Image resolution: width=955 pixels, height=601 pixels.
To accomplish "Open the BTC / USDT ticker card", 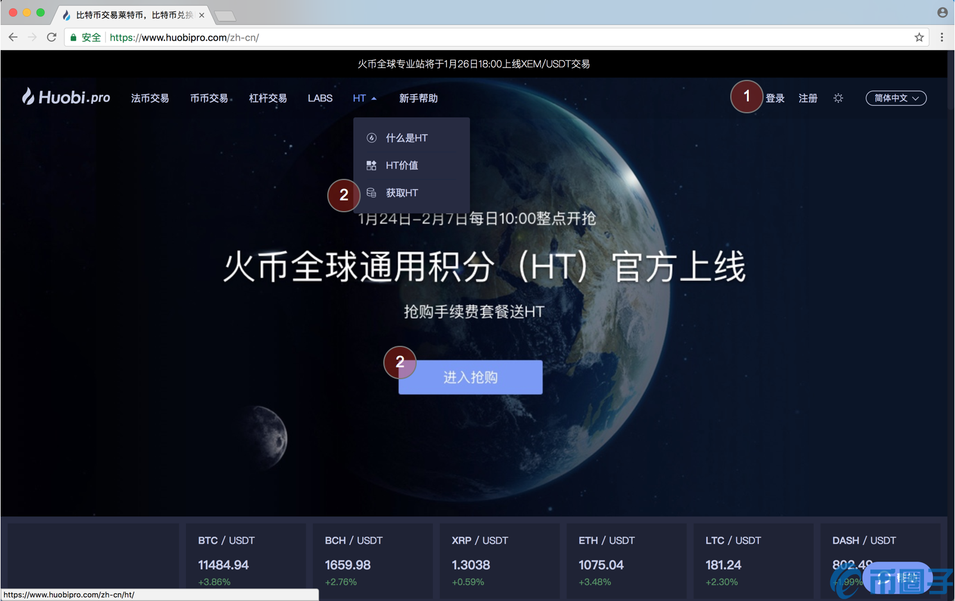I will point(246,561).
